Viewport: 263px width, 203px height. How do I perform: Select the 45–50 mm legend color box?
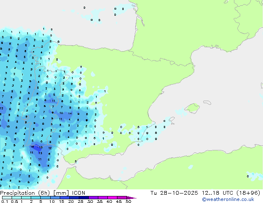[122, 198]
